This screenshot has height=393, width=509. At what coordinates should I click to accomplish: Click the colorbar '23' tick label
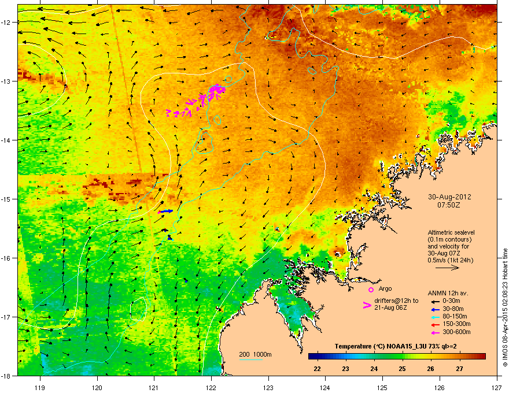point(345,369)
